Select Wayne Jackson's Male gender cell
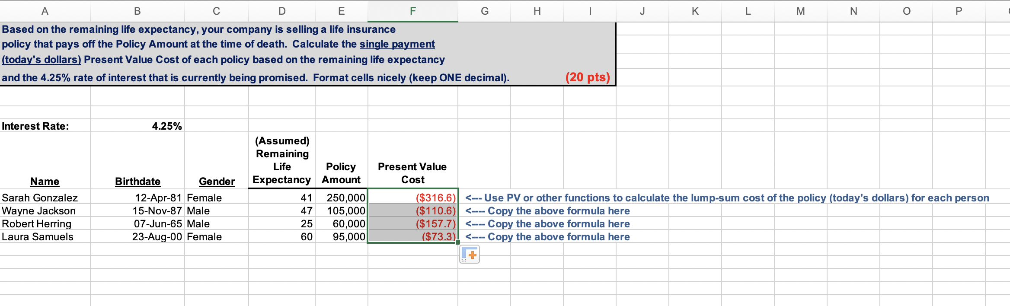1010x306 pixels. (217, 210)
